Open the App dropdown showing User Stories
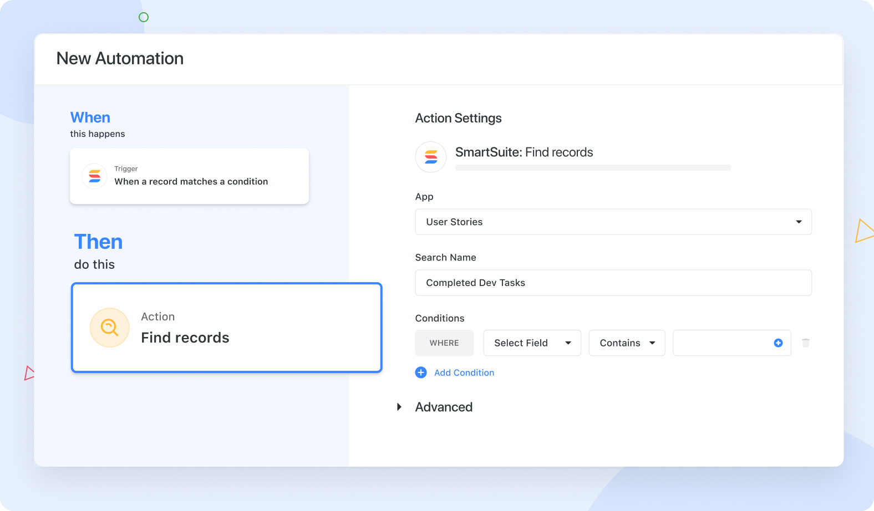 click(x=613, y=222)
